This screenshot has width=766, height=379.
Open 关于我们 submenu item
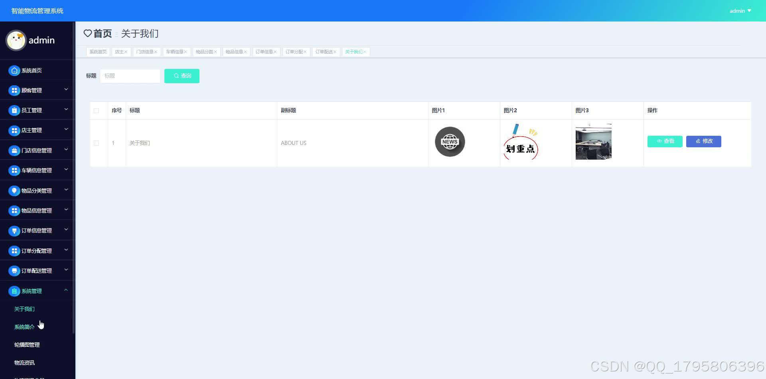[24, 309]
